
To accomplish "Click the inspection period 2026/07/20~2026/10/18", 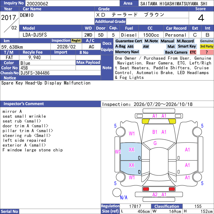I will click(x=163, y=104).
